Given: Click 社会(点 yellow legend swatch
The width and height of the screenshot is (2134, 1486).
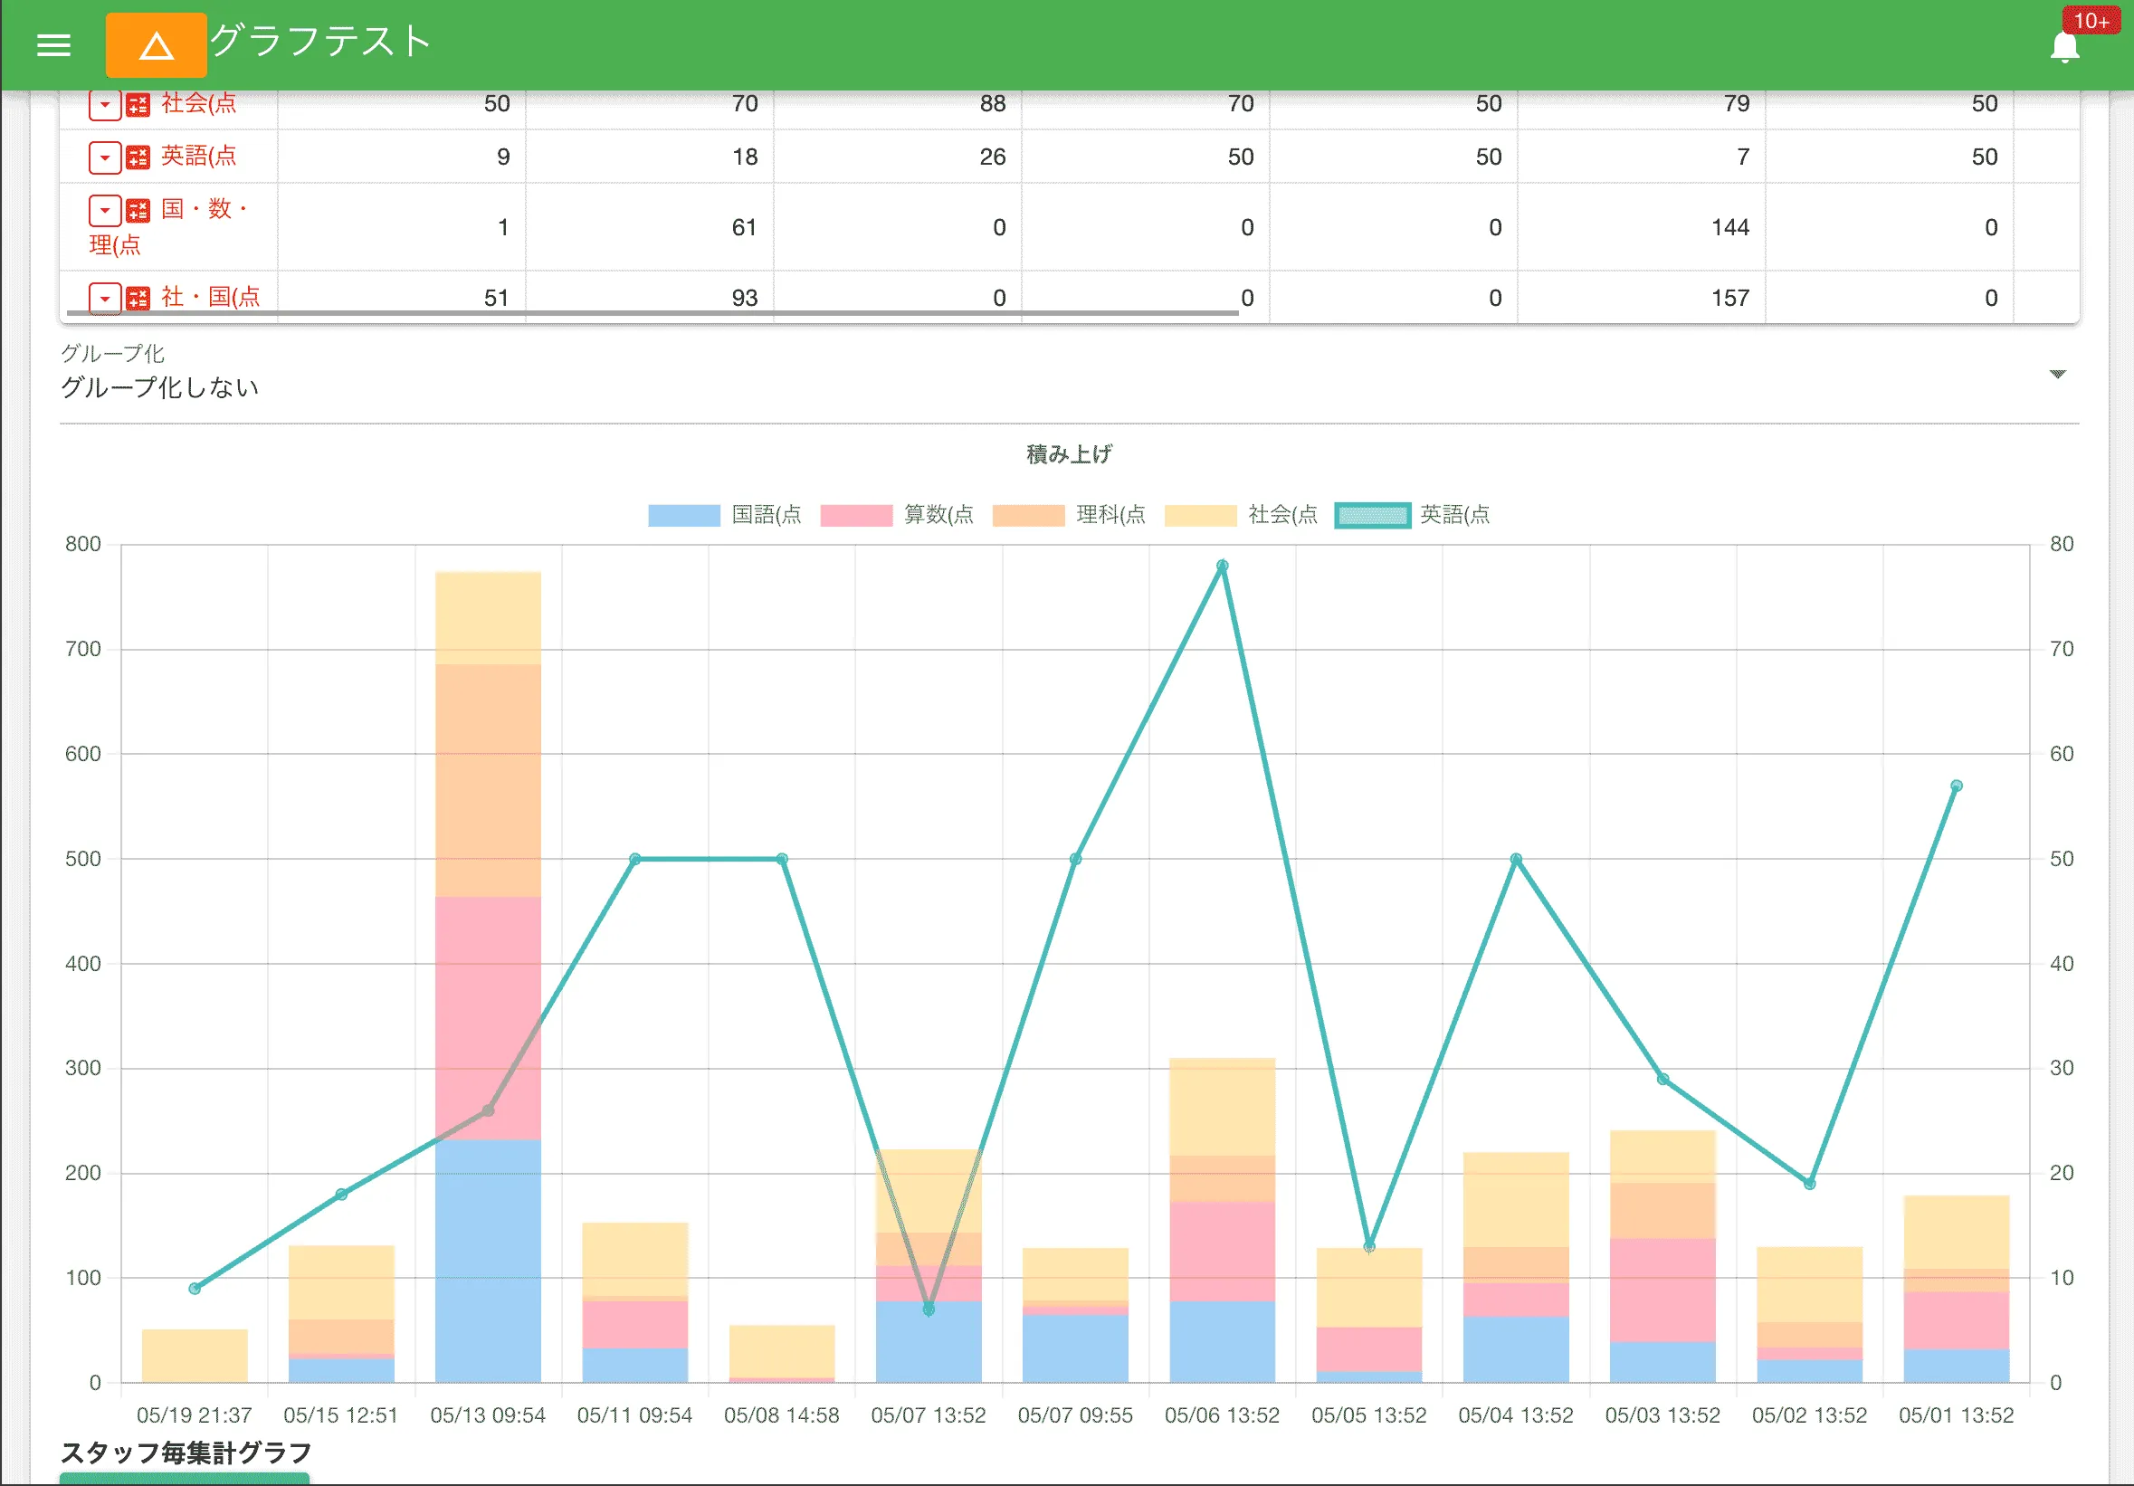Looking at the screenshot, I should click(1200, 516).
